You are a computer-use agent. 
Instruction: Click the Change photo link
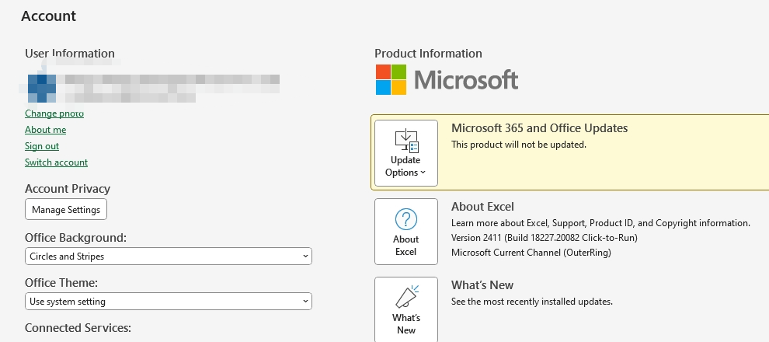point(54,113)
